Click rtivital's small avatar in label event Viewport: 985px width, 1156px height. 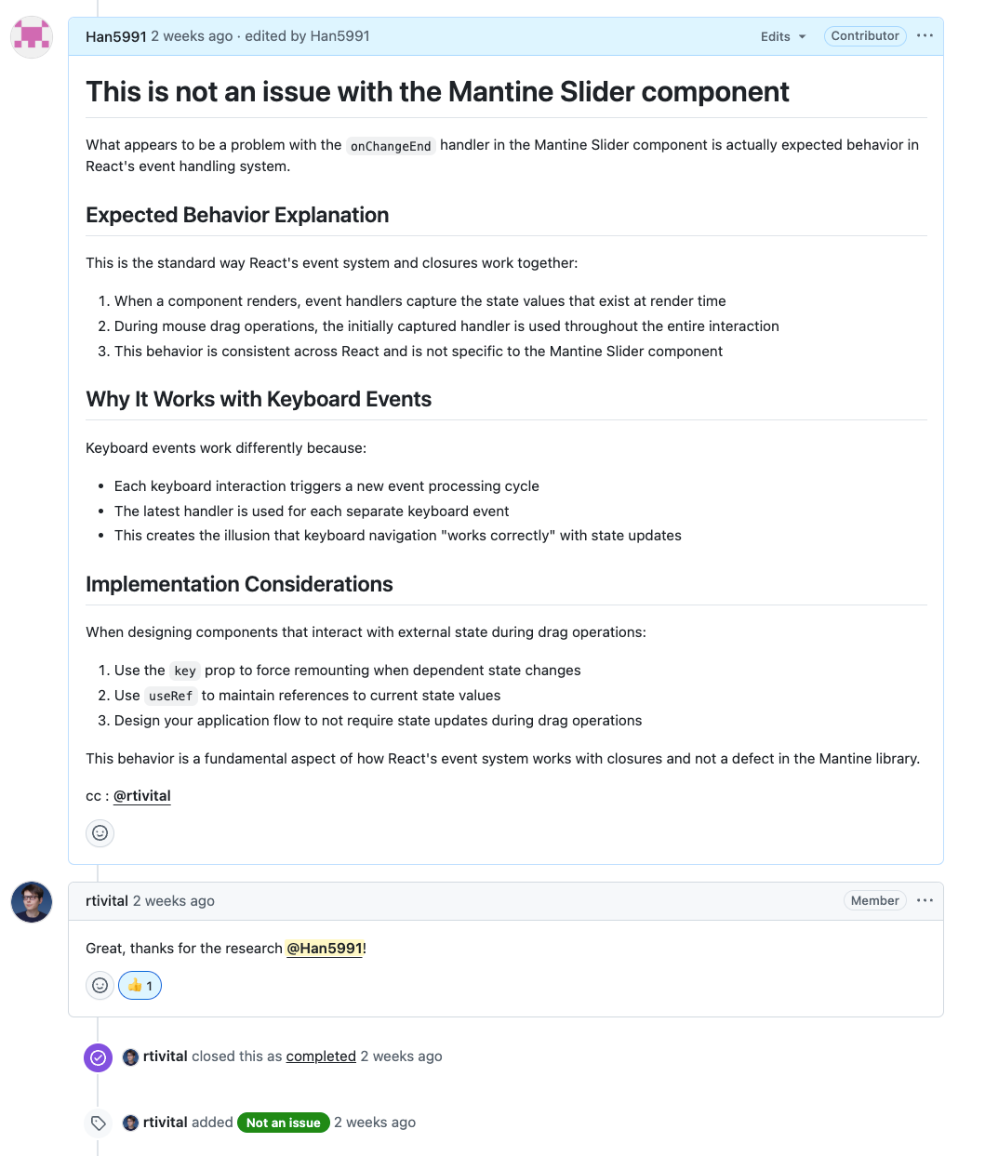click(131, 1123)
